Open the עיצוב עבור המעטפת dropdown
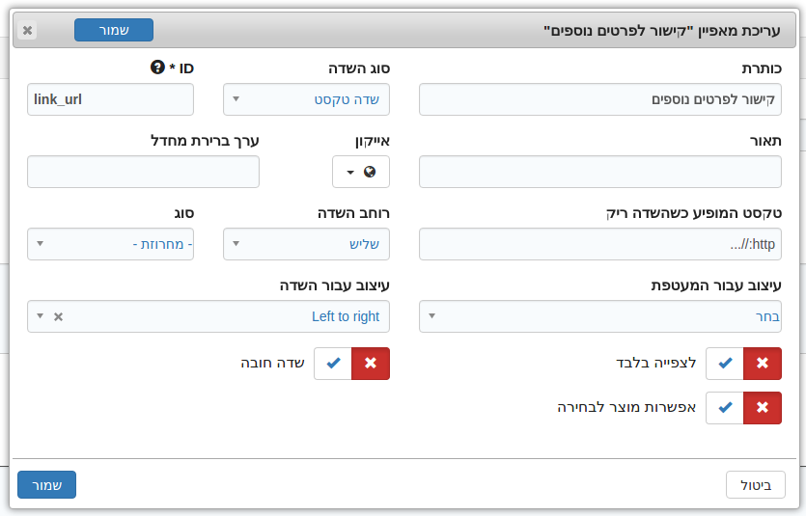Viewport: 806px width, 516px height. (x=600, y=316)
